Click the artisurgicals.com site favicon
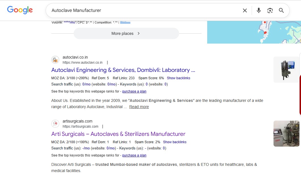Image resolution: width=301 pixels, height=180 pixels. coord(55,124)
